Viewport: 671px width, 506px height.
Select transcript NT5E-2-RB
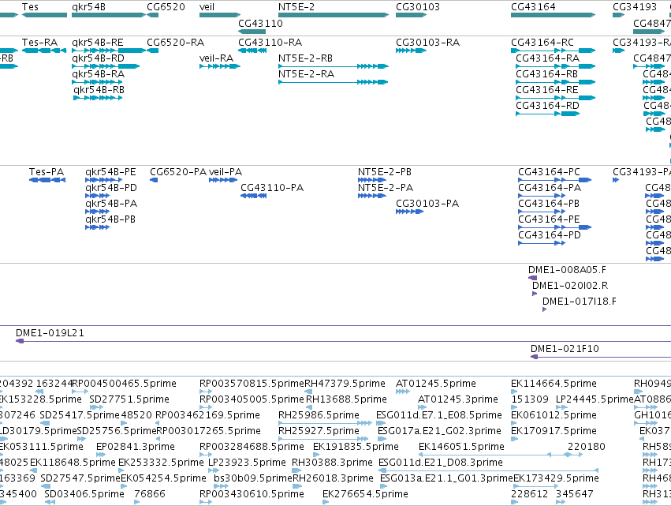tap(334, 66)
